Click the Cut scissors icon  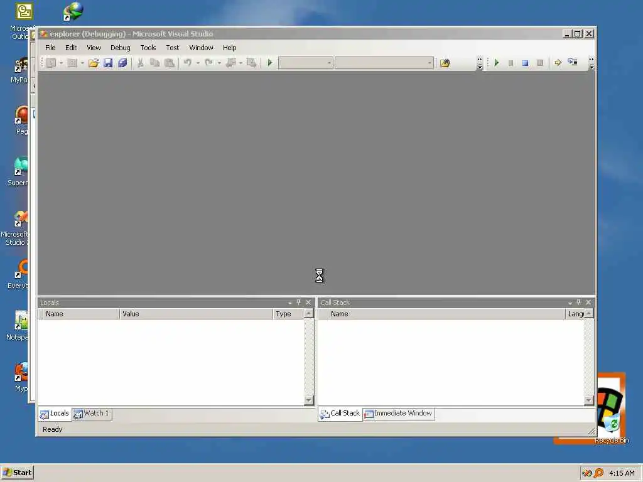[x=140, y=63]
